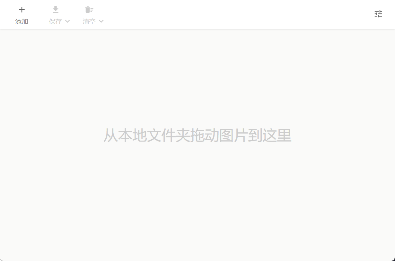The image size is (395, 261).
Task: Click the plus icon to add images
Action: coord(22,10)
